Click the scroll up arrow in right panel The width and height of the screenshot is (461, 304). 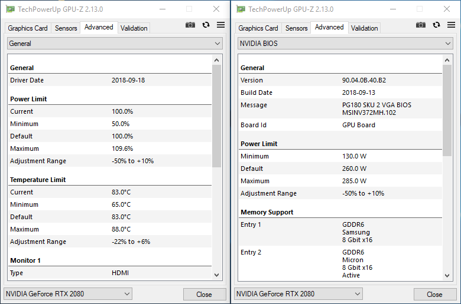pyautogui.click(x=447, y=60)
